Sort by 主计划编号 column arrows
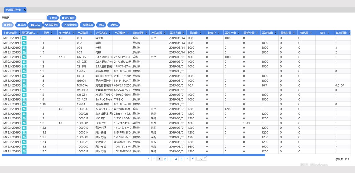 [19, 33]
